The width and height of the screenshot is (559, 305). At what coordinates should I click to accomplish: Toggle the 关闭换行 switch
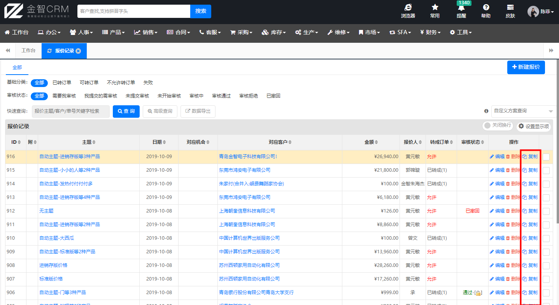pyautogui.click(x=498, y=125)
